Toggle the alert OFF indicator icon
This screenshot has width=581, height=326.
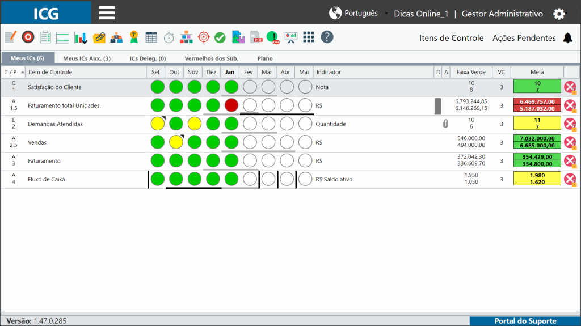coord(273,37)
